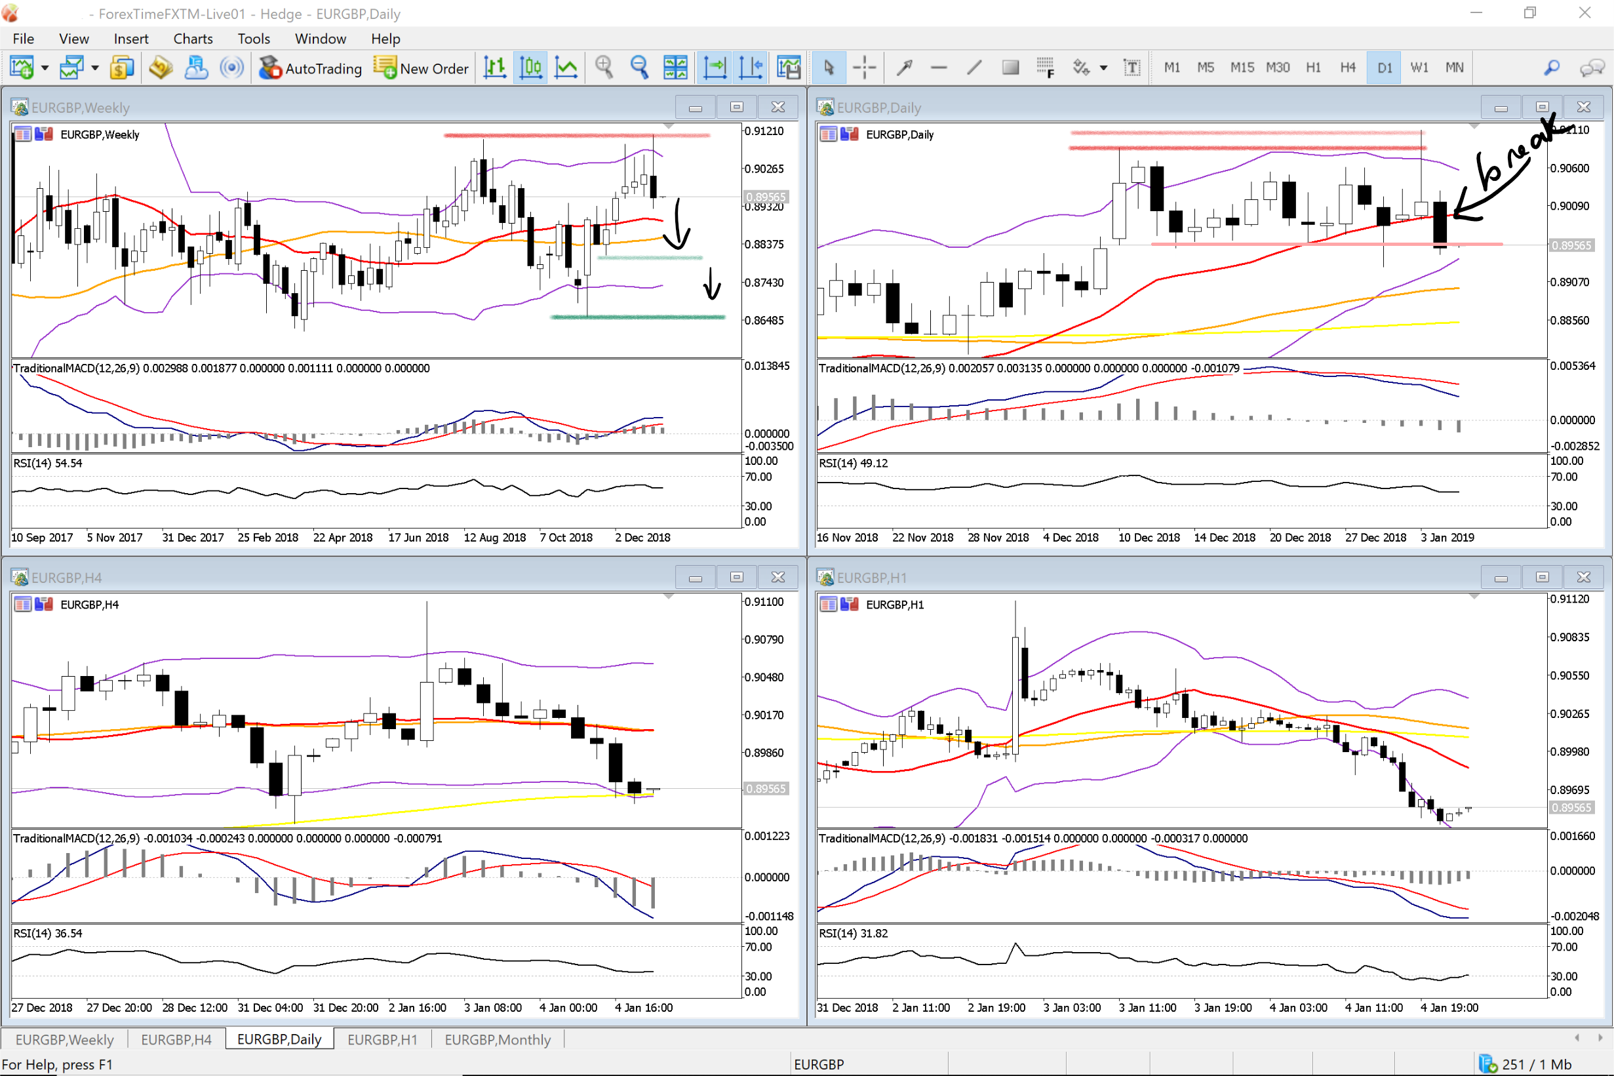1614x1076 pixels.
Task: Toggle the AutoTrading button
Action: point(310,68)
